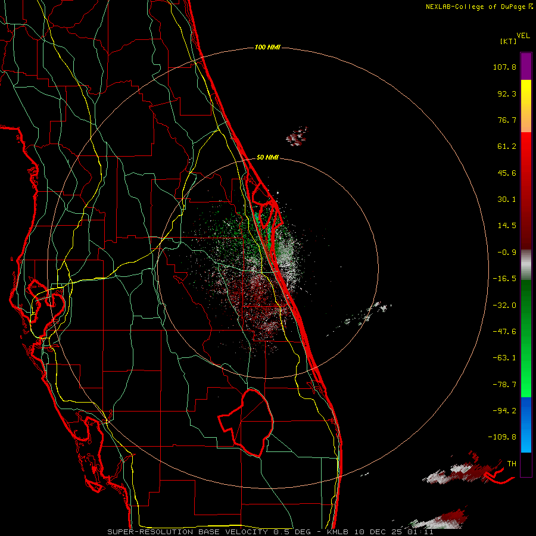Click the 100 NMI range ring label
Image resolution: width=536 pixels, height=536 pixels.
tap(267, 47)
